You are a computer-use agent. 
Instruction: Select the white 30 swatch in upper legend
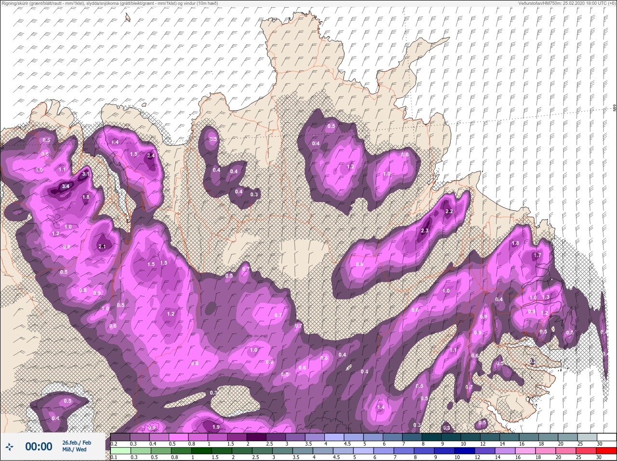(x=606, y=437)
